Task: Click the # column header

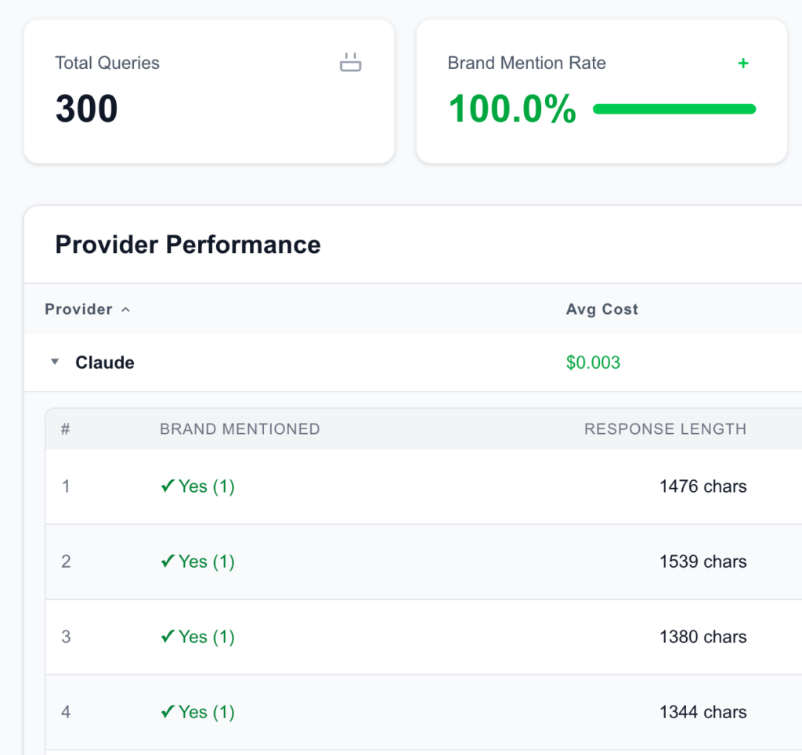Action: pos(66,428)
